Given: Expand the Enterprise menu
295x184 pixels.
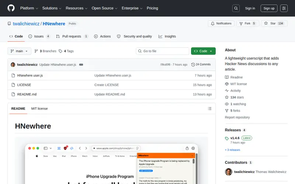Looking at the screenshot, I should click(132, 8).
